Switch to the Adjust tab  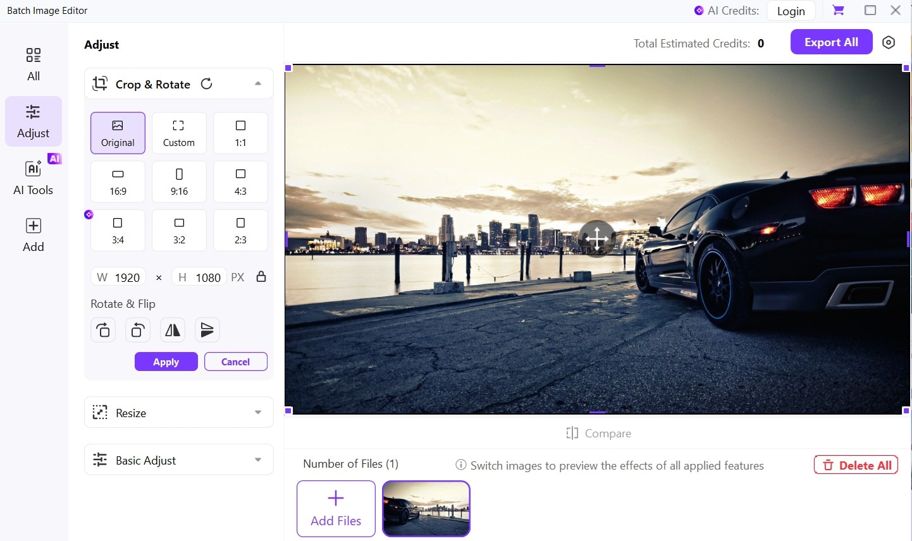click(x=34, y=121)
